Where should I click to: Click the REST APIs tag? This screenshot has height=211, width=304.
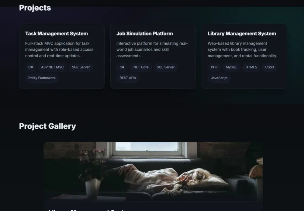coord(128,78)
